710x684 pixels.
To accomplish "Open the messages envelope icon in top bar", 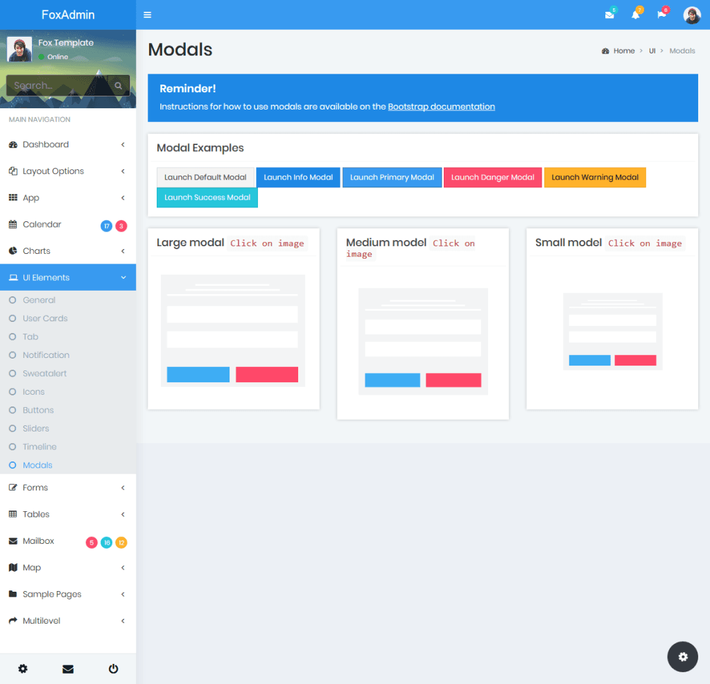I will pos(609,14).
